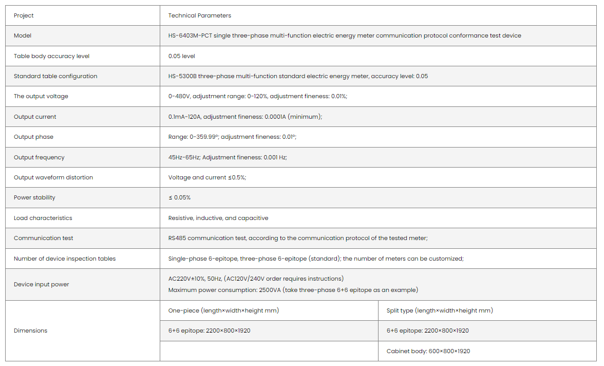Click the HS-6403M-PCT model description text
604x366 pixels.
[x=344, y=35]
